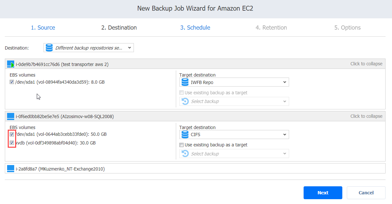Open the 4. Retention step
The height and width of the screenshot is (204, 392).
coord(271,28)
